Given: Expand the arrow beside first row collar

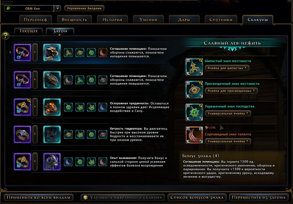Looking at the screenshot, I should coord(35,53).
